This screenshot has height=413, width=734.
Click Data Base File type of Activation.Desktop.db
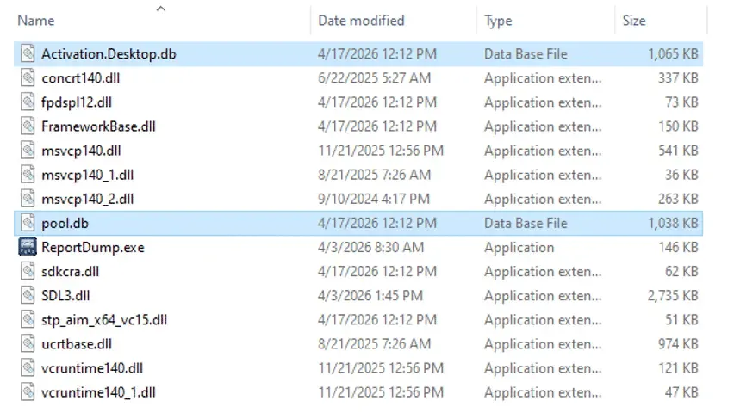tap(526, 54)
